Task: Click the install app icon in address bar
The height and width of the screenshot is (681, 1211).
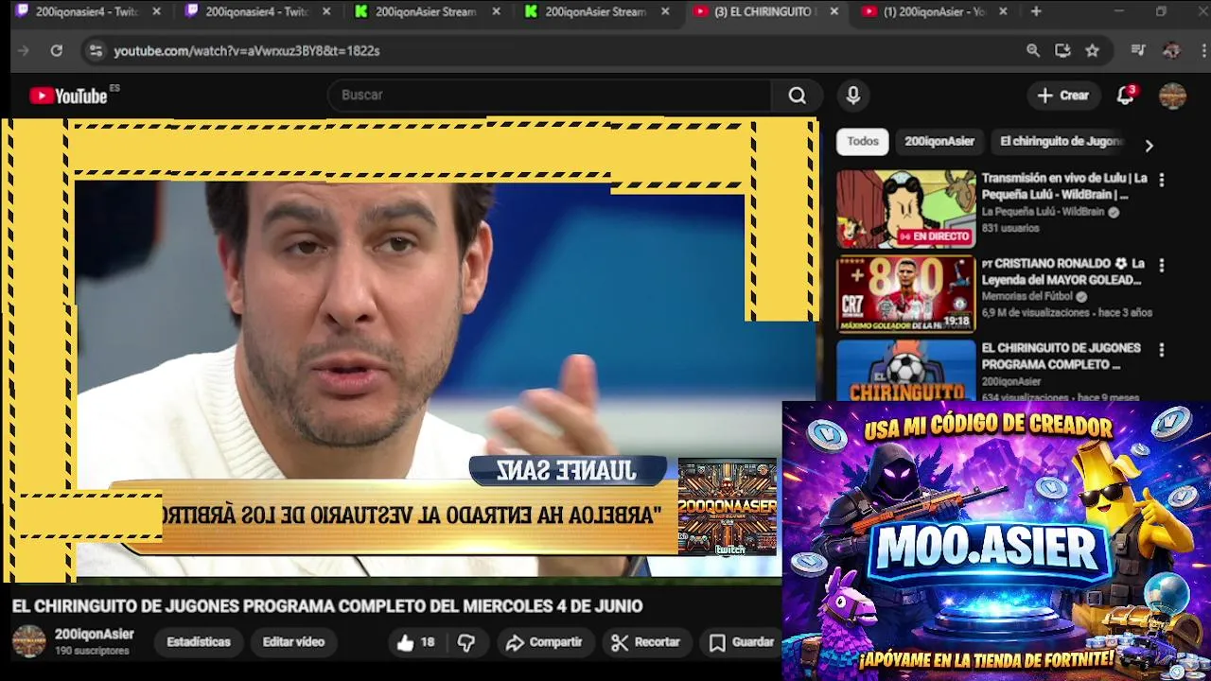Action: tap(1062, 51)
